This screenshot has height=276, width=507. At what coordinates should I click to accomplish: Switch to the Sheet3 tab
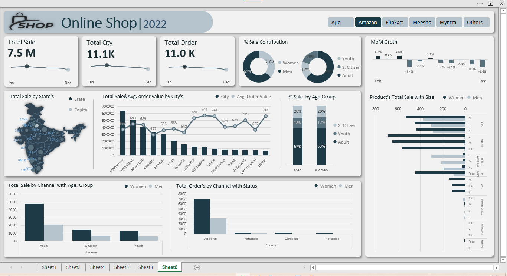tap(145, 267)
